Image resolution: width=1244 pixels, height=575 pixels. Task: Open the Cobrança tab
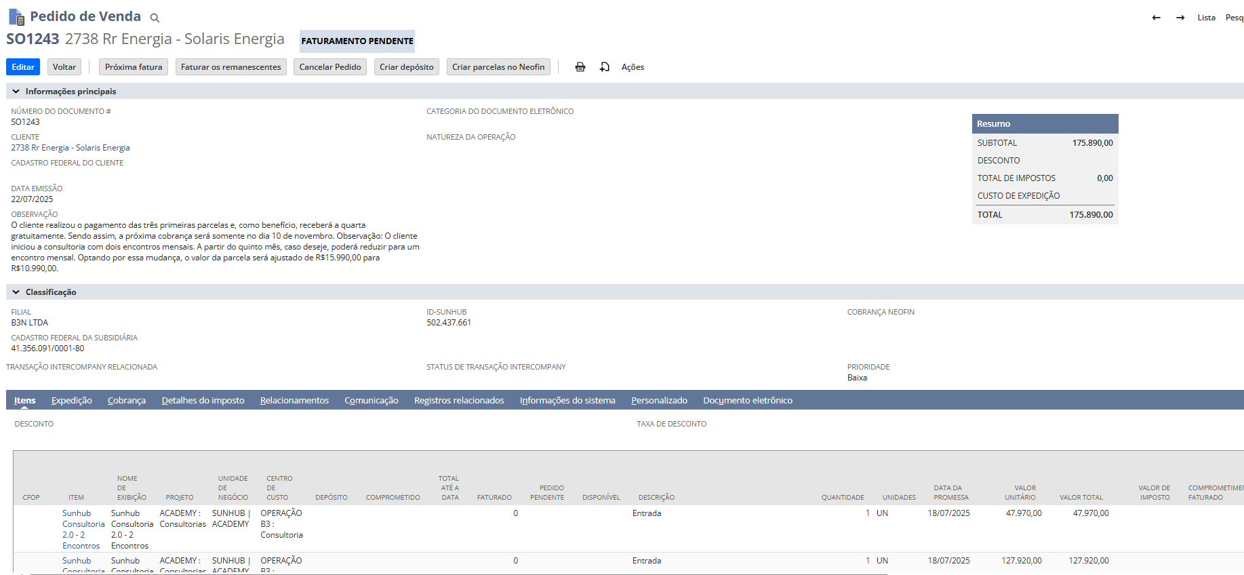coord(126,401)
